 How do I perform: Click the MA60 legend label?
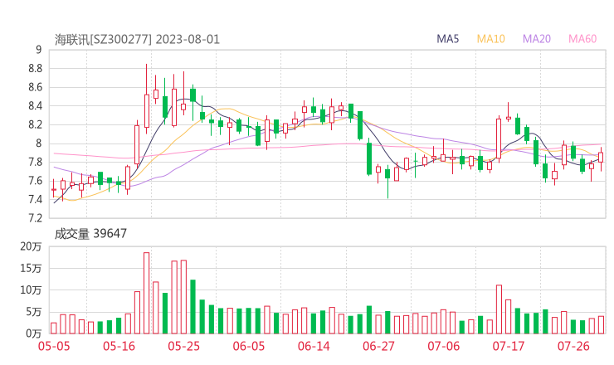point(582,39)
